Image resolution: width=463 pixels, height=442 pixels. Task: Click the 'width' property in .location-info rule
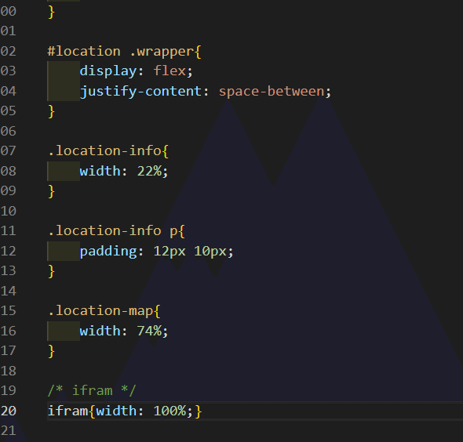tap(100, 171)
